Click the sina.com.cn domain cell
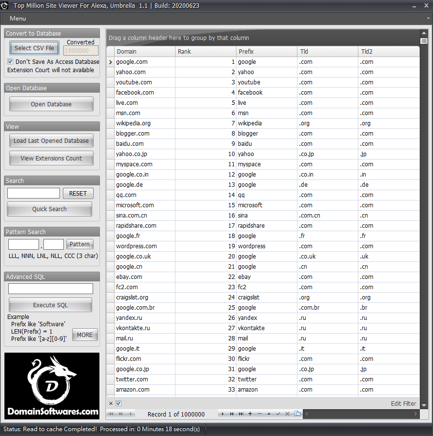 pos(145,216)
